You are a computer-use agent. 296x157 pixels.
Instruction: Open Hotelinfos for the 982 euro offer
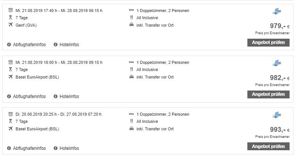click(69, 97)
